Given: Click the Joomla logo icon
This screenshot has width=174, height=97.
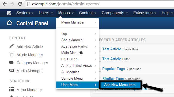Looking at the screenshot, I should [x=9, y=13].
